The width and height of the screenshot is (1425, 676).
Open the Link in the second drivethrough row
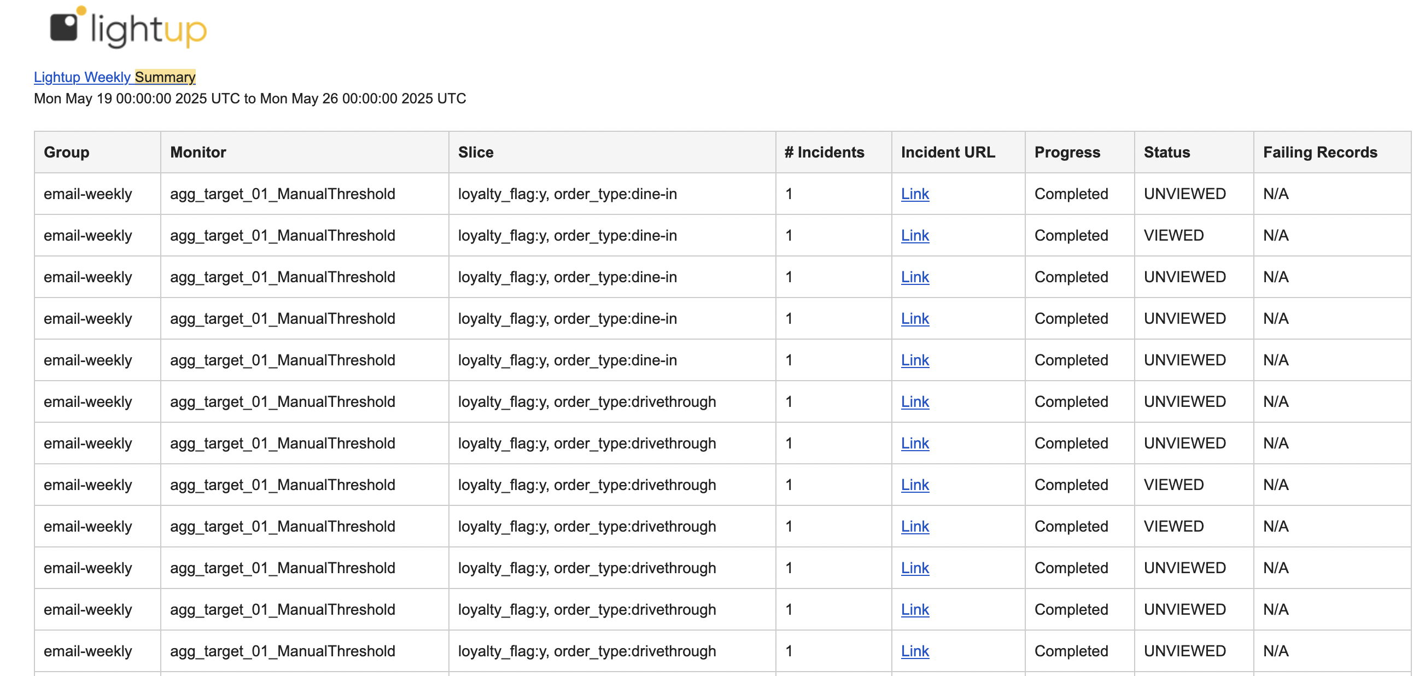914,442
